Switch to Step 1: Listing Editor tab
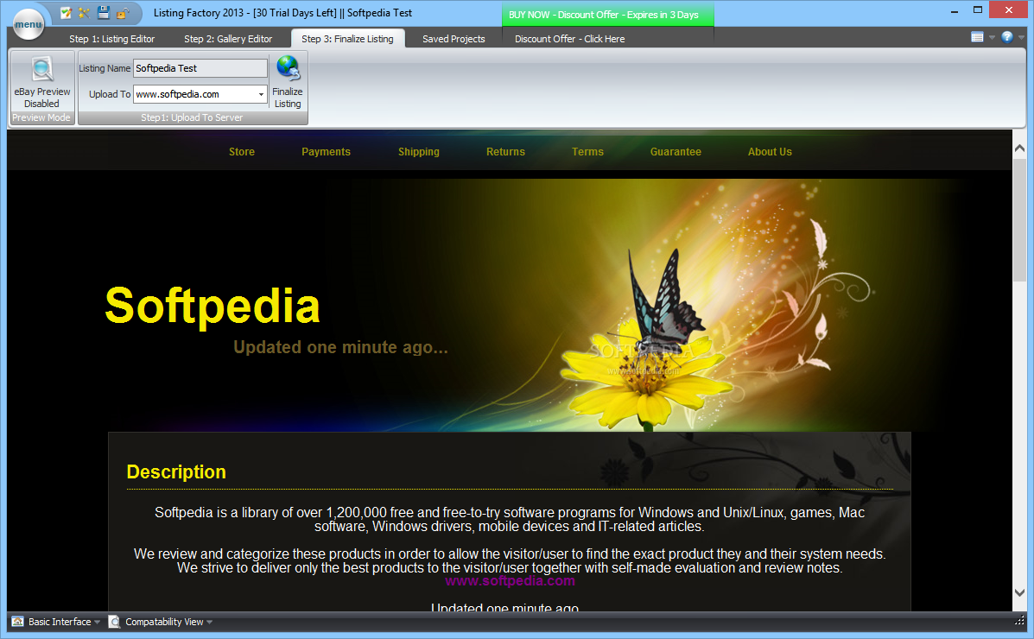Image resolution: width=1034 pixels, height=639 pixels. point(112,39)
